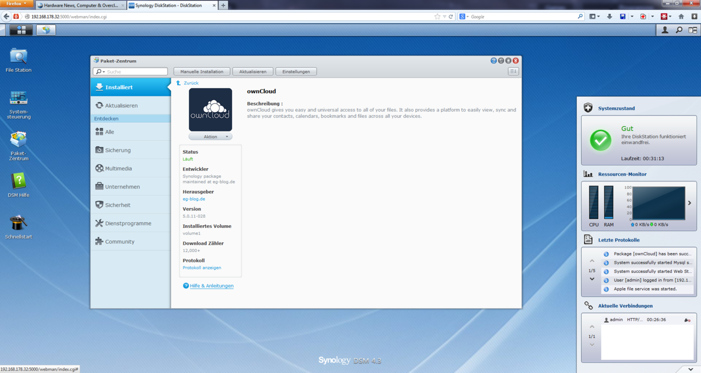The width and height of the screenshot is (701, 373).
Task: Collapse the widget panel with bottom chevron
Action: click(x=691, y=369)
